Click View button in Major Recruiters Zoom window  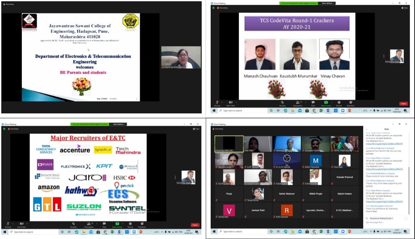[196, 129]
